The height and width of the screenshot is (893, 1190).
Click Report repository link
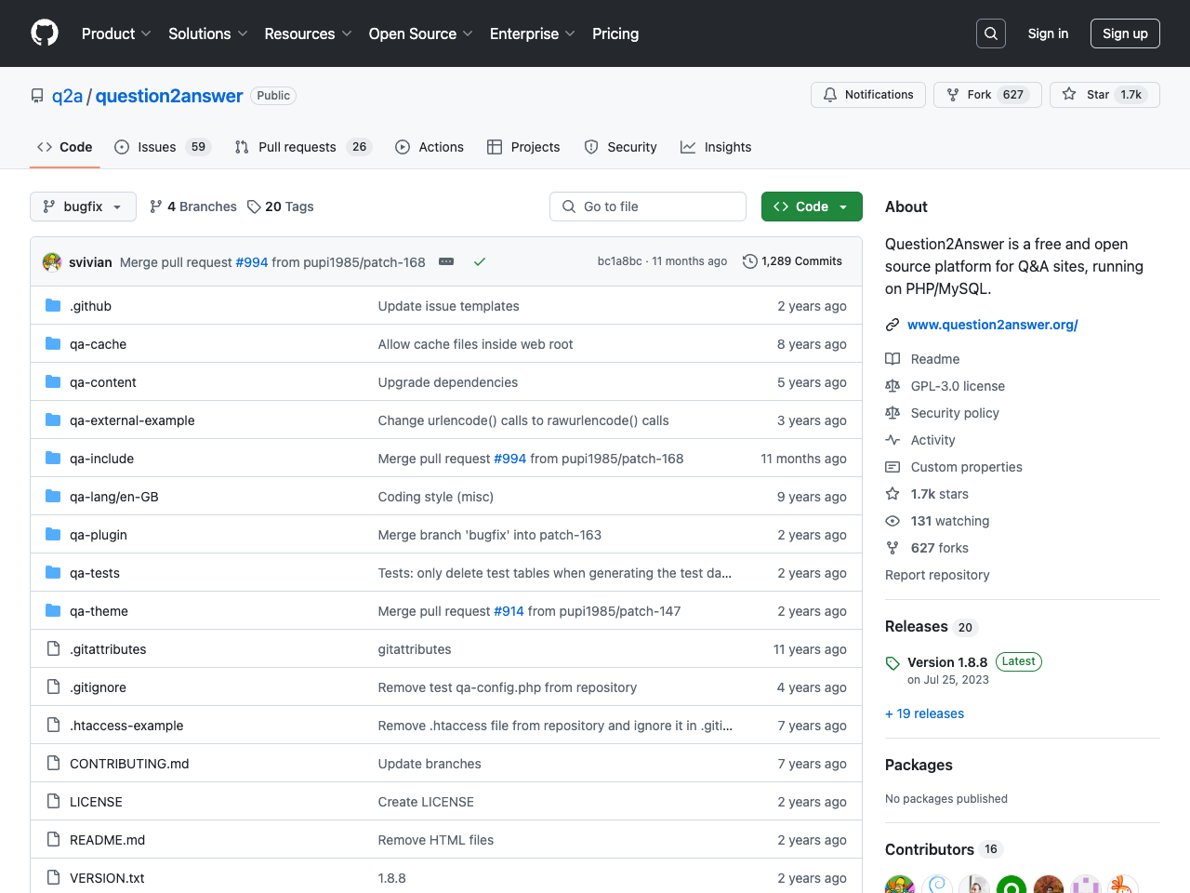point(937,575)
